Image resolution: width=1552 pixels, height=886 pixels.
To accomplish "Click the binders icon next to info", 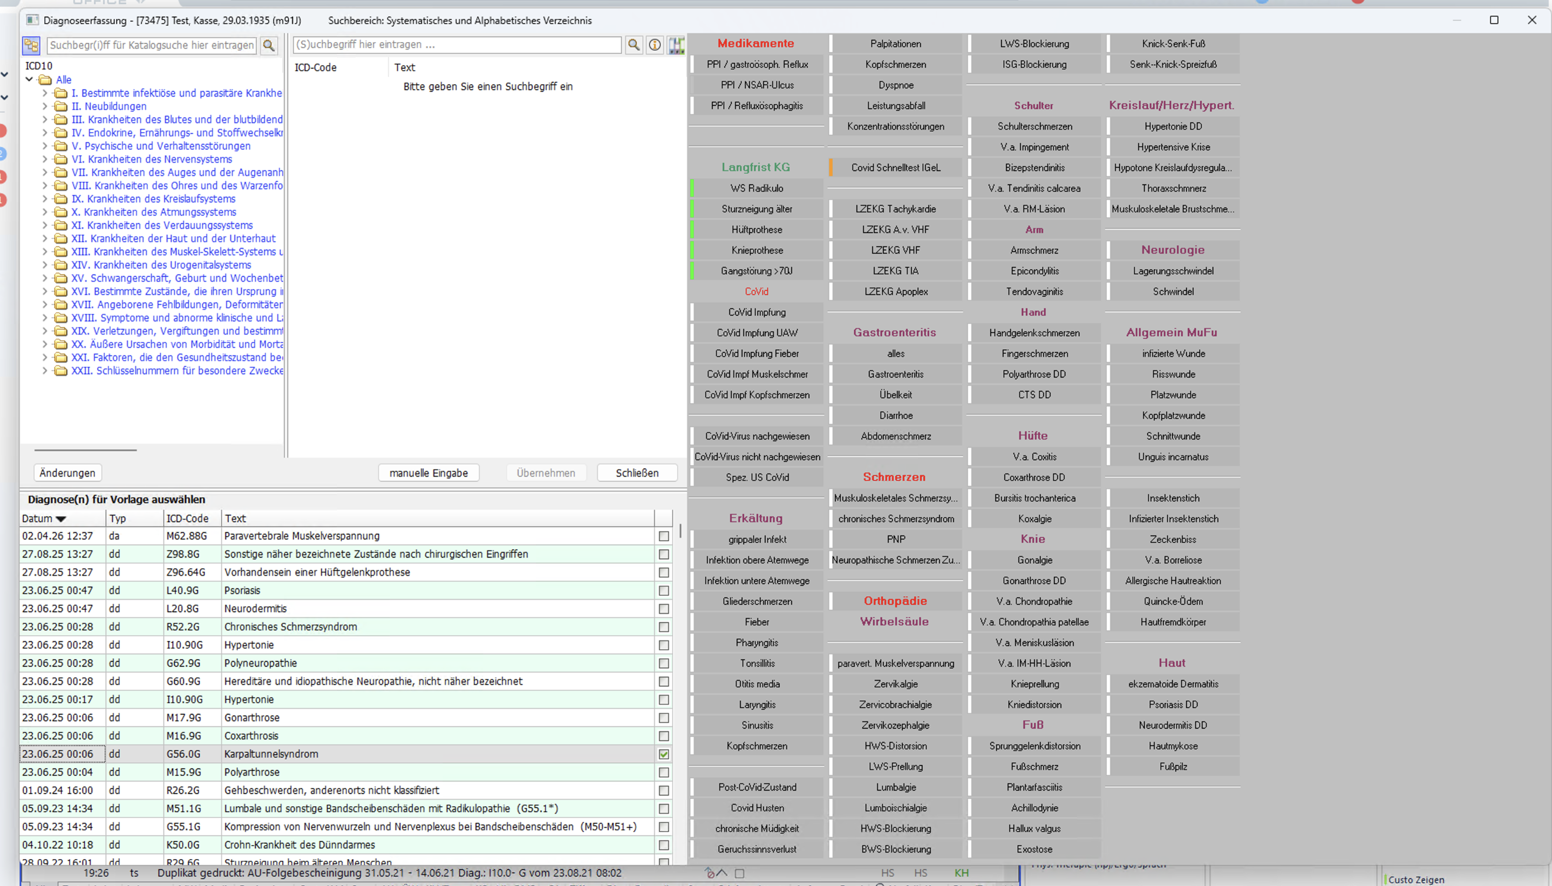I will click(x=676, y=44).
